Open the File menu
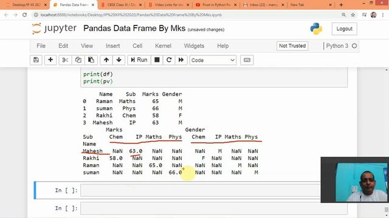Image resolution: width=389 pixels, height=218 pixels. pos(41,46)
